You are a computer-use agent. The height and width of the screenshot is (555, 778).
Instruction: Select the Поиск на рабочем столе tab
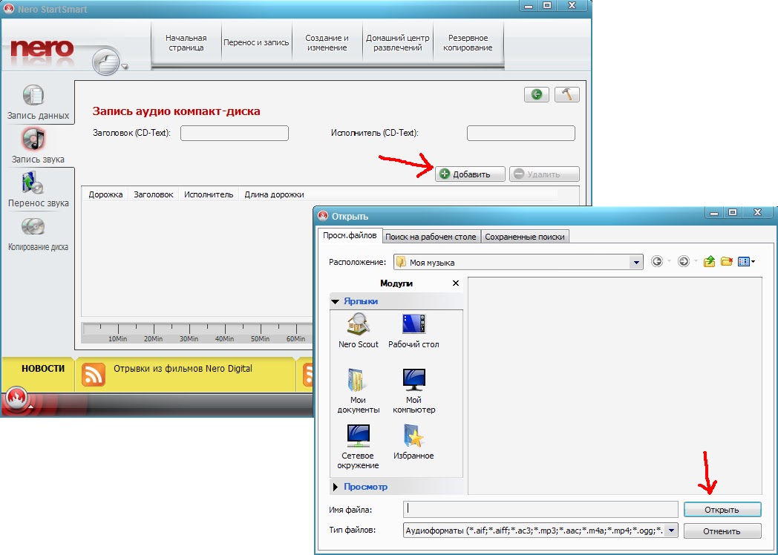pyautogui.click(x=431, y=237)
